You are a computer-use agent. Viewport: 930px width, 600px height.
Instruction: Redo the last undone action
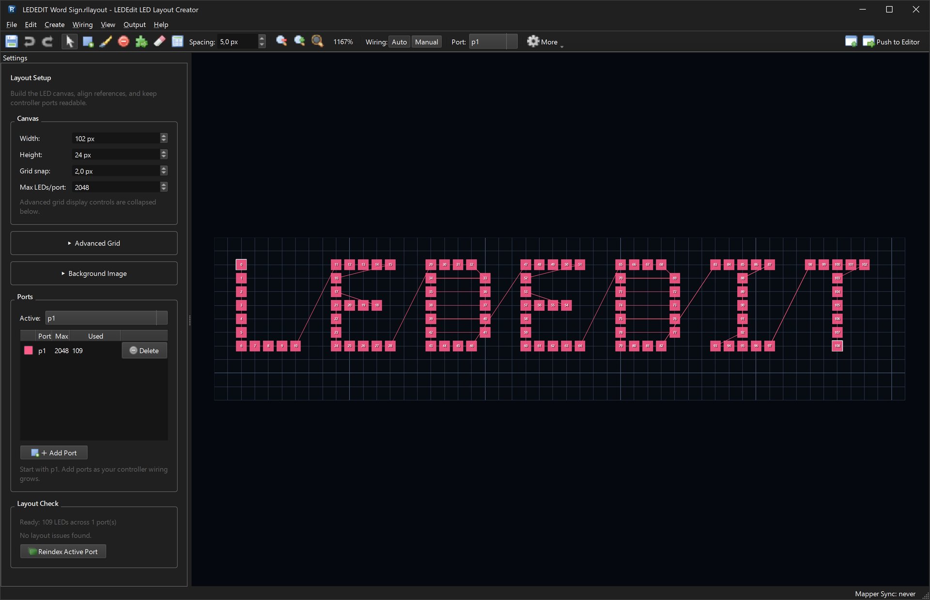pyautogui.click(x=47, y=42)
